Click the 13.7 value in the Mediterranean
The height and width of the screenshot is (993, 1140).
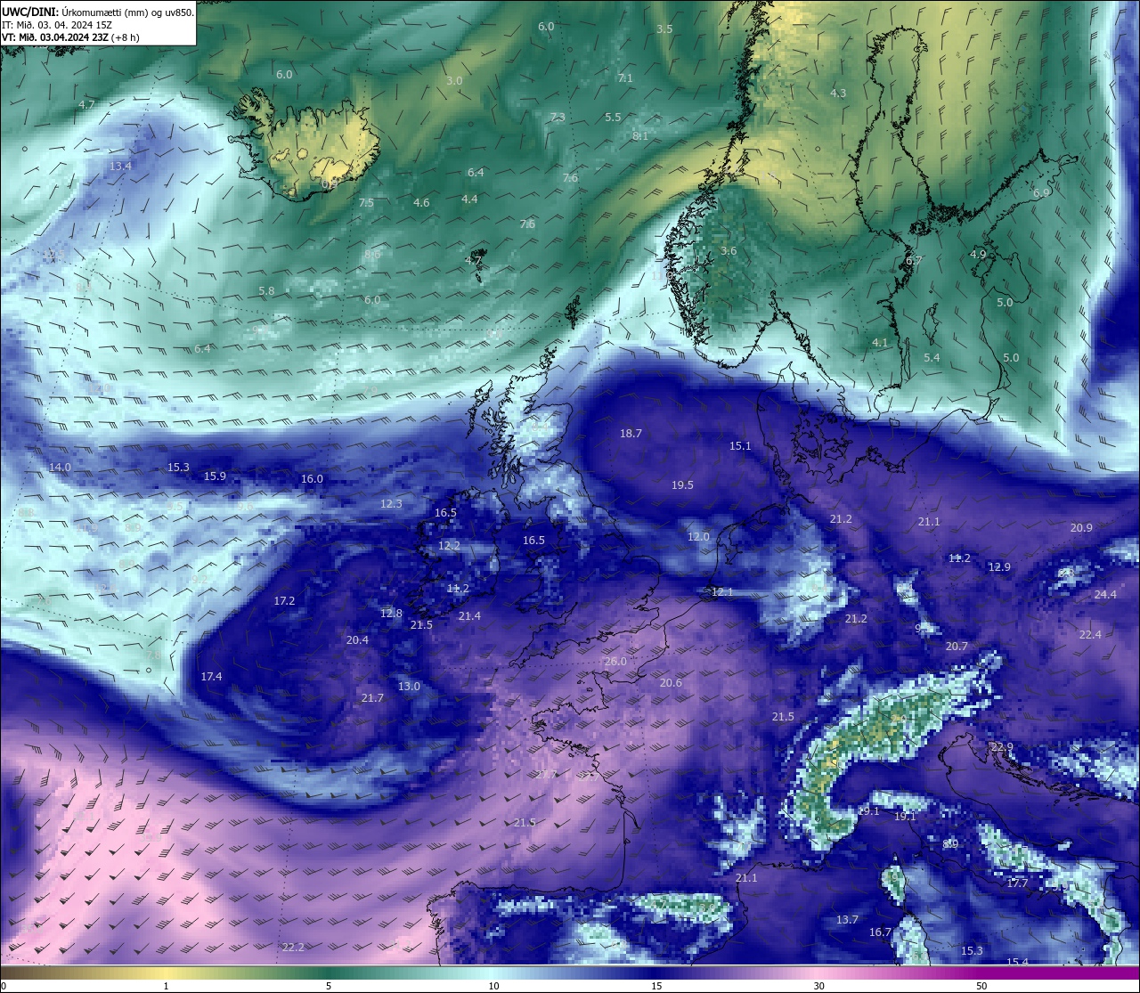tap(847, 920)
